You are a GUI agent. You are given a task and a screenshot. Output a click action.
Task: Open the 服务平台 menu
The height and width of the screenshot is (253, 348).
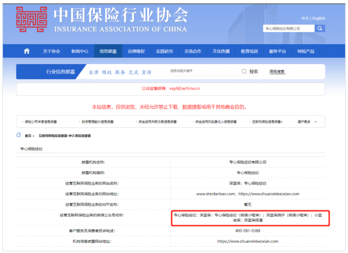(277, 51)
